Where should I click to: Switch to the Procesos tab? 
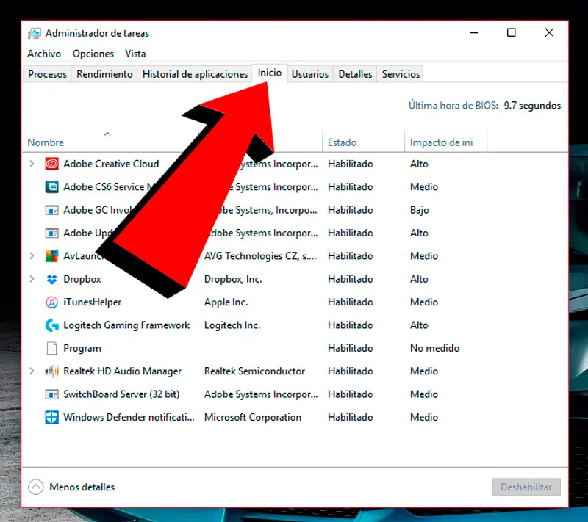(x=47, y=74)
